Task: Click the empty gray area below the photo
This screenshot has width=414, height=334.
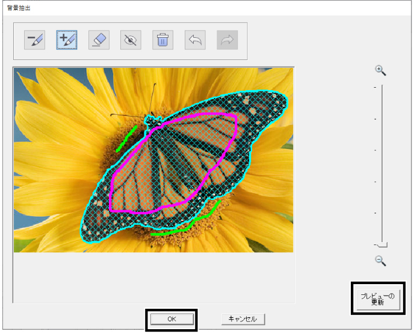Action: (x=153, y=277)
